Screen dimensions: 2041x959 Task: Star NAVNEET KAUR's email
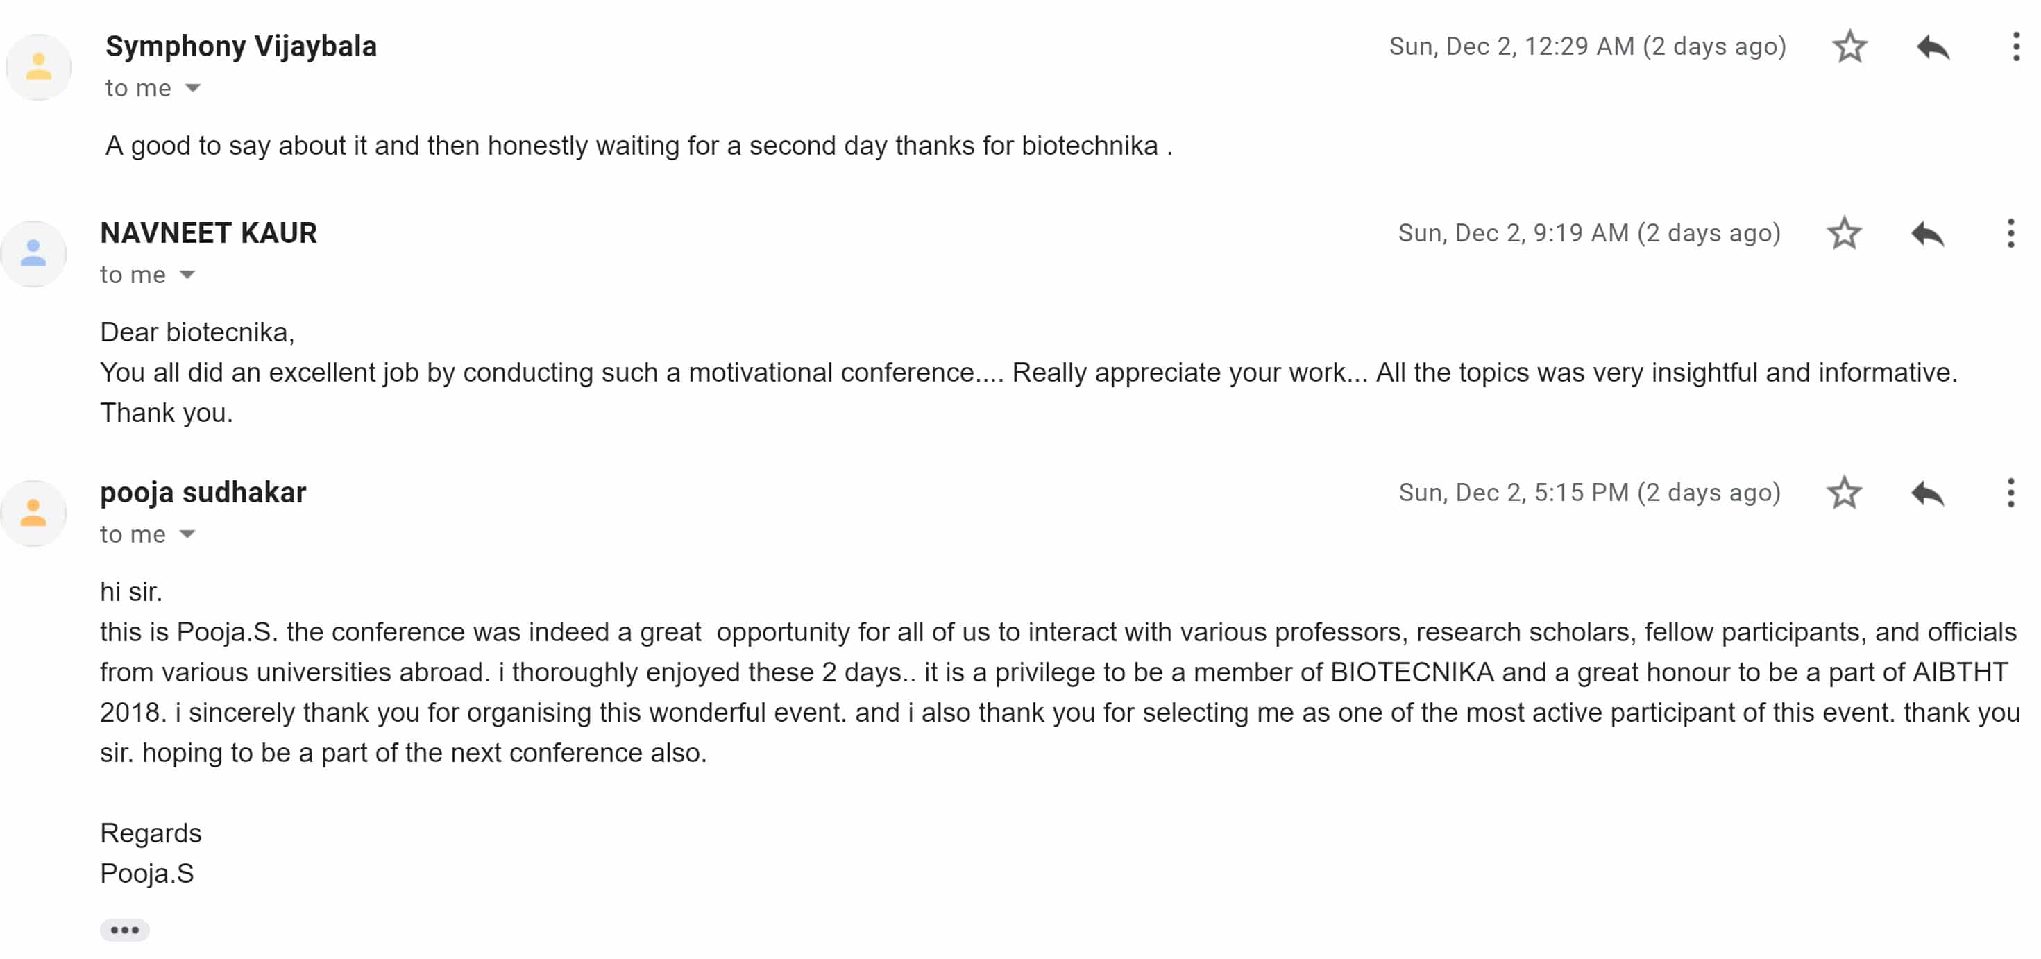coord(1844,233)
